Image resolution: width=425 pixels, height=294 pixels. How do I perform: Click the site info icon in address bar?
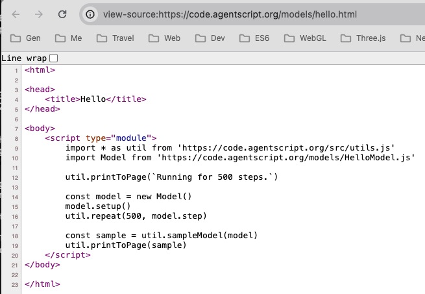tap(91, 14)
